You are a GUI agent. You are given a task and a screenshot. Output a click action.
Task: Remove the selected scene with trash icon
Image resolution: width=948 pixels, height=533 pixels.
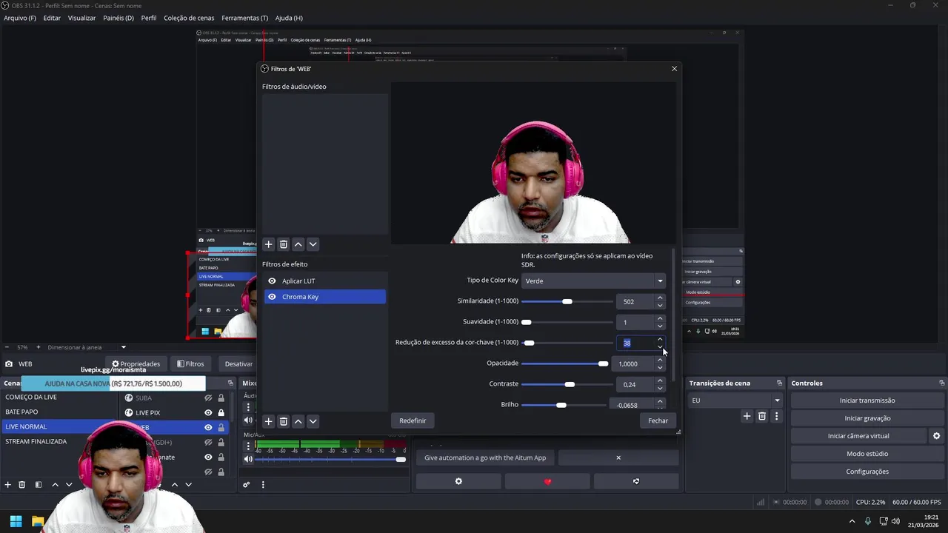click(x=22, y=485)
